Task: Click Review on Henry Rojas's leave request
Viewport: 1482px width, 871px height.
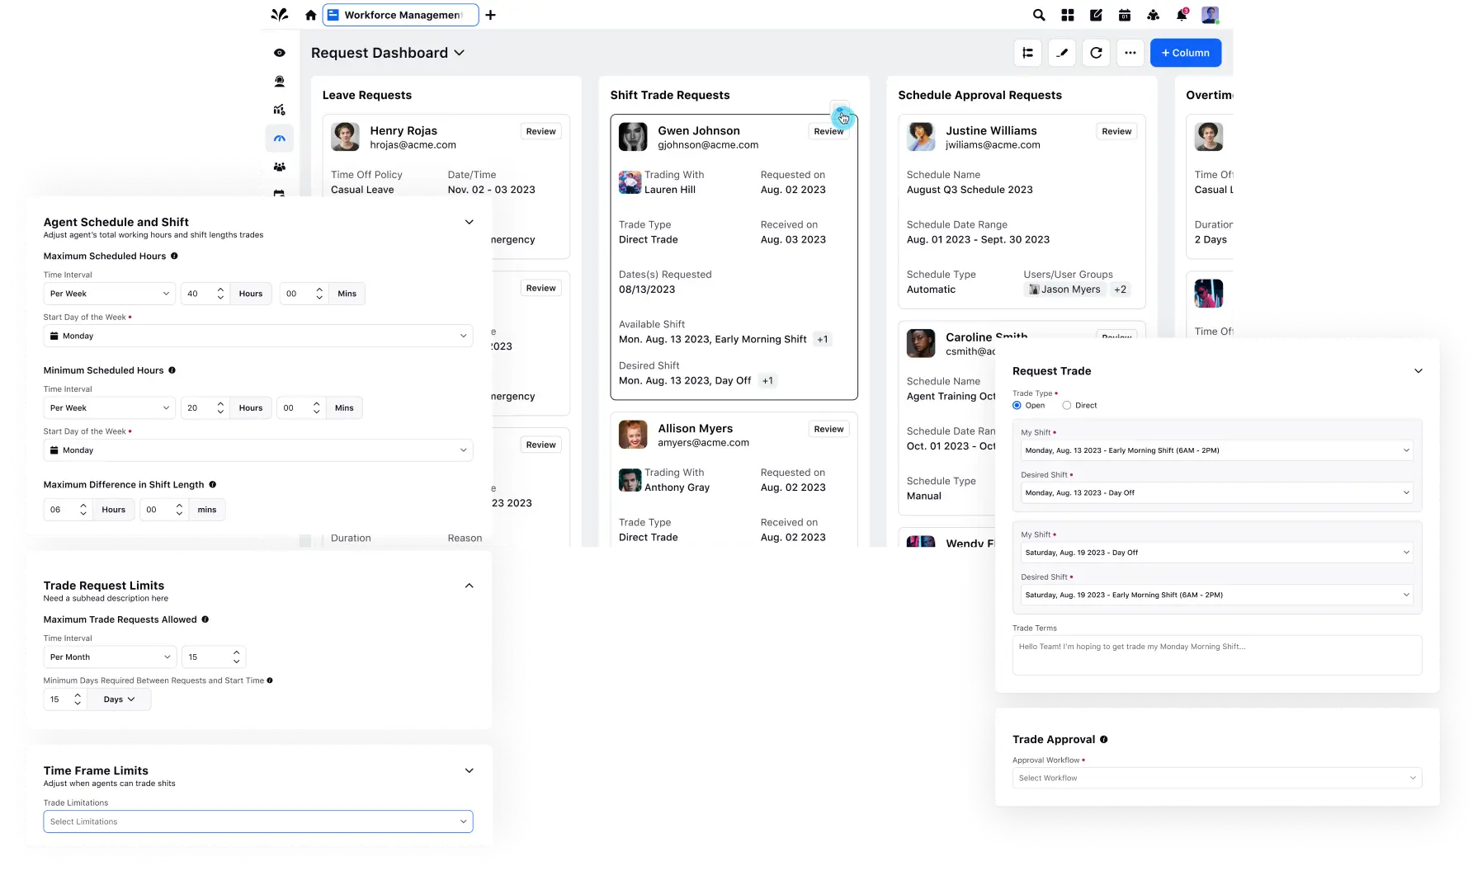Action: point(540,131)
